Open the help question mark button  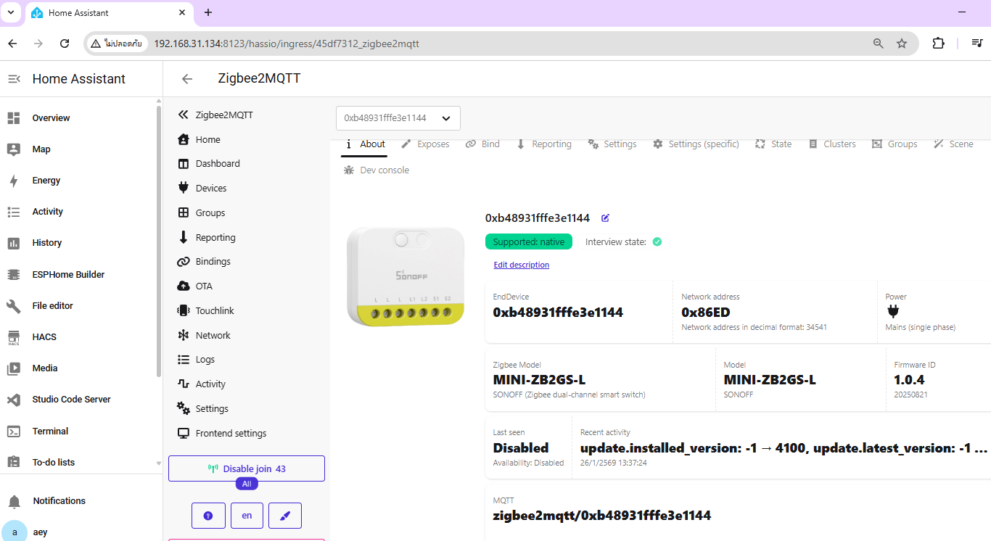(208, 516)
